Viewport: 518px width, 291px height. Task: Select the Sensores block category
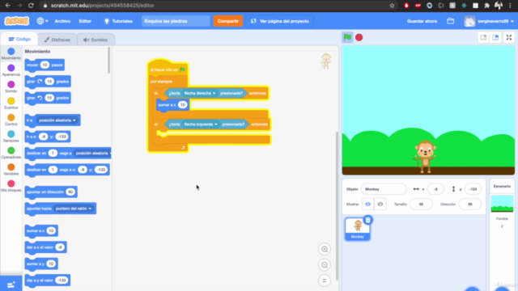point(11,137)
